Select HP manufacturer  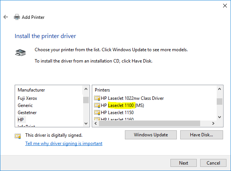pyautogui.click(x=21, y=120)
